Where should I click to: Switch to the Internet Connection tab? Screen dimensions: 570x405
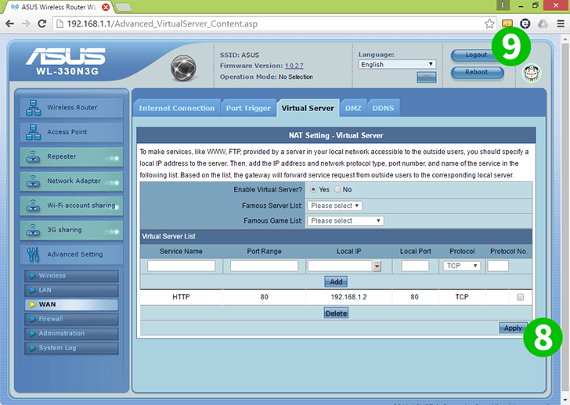click(177, 108)
